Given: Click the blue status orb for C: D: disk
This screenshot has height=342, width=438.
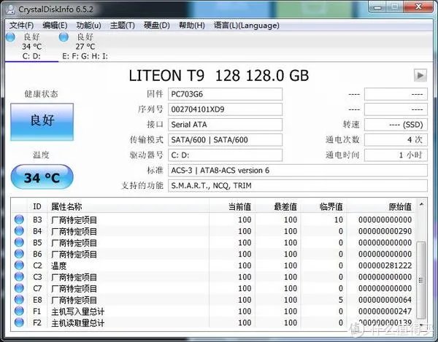Looking at the screenshot, I should [10, 36].
